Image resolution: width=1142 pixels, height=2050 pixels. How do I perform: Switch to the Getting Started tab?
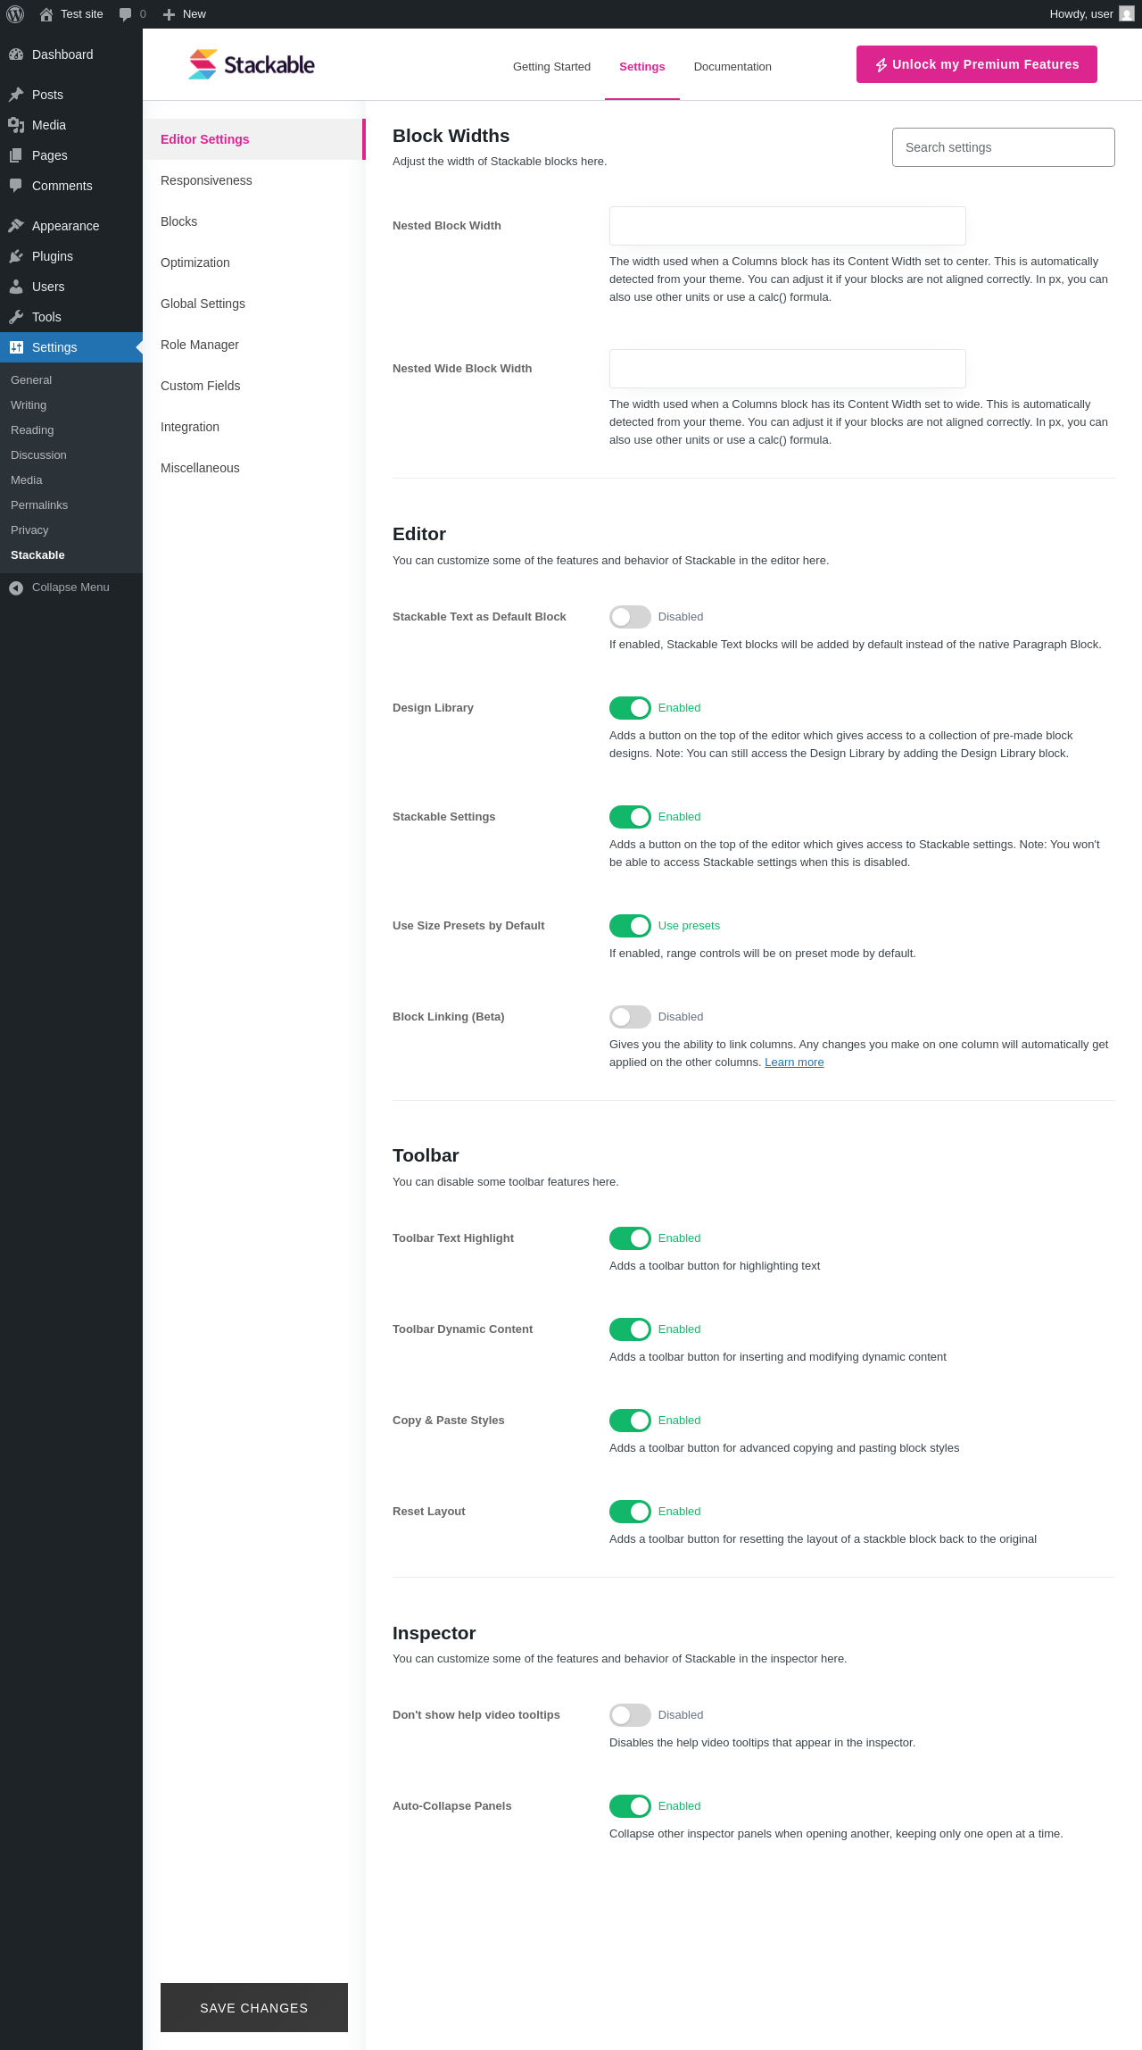pyautogui.click(x=551, y=67)
